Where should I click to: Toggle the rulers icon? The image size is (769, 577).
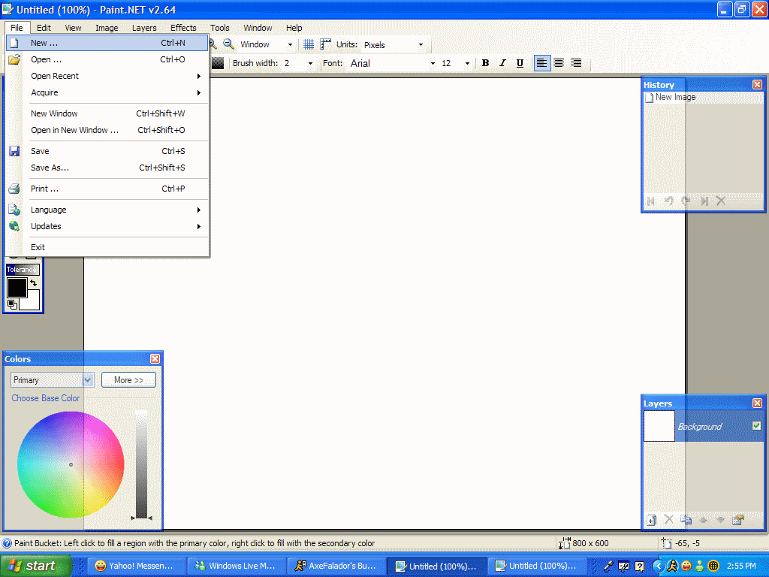pos(325,44)
